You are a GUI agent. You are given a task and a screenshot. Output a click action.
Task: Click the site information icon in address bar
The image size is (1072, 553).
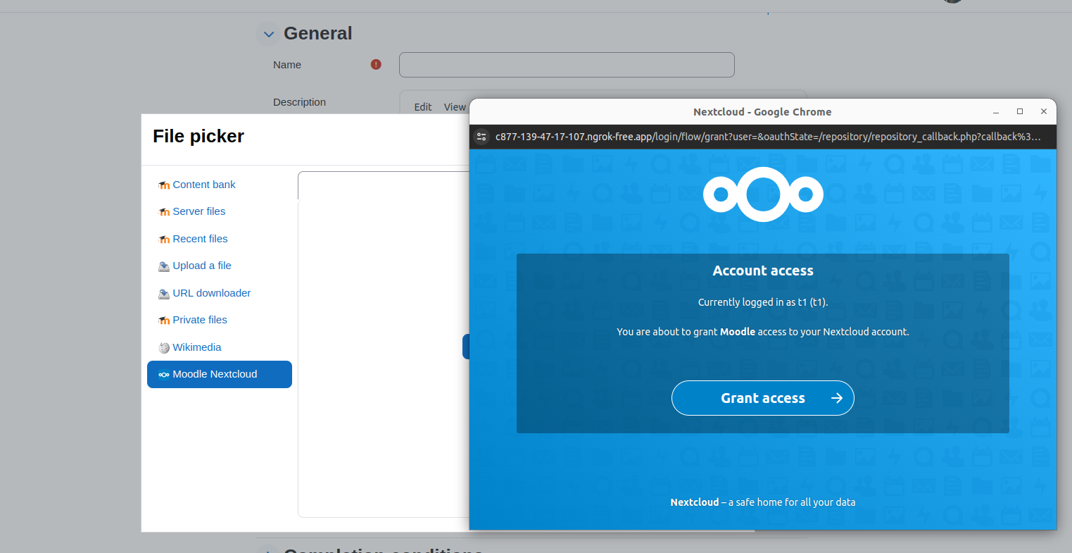tap(481, 137)
